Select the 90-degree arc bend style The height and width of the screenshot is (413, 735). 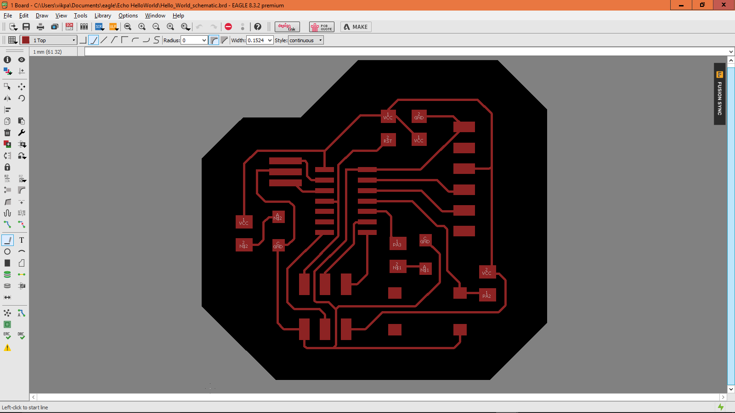pos(135,40)
